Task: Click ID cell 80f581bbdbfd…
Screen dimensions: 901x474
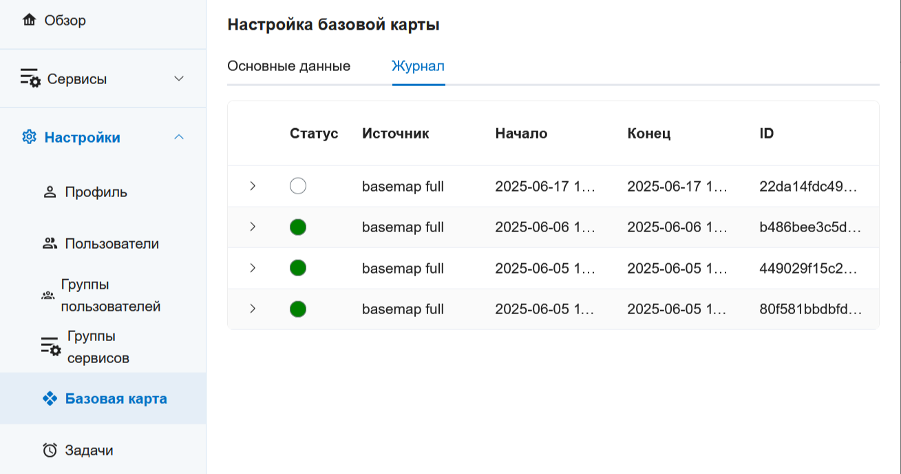Action: pos(811,309)
